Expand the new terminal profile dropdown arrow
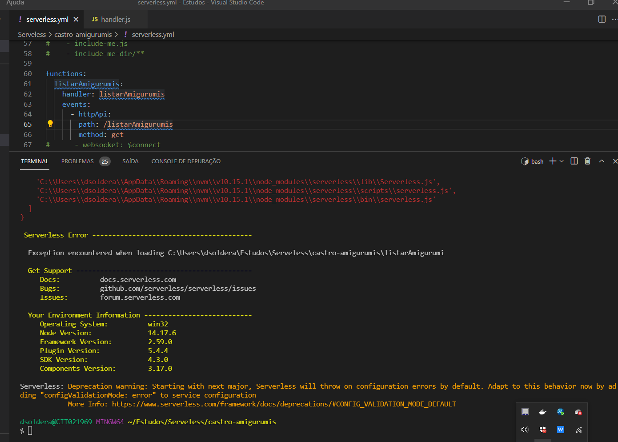The image size is (618, 442). [x=562, y=161]
